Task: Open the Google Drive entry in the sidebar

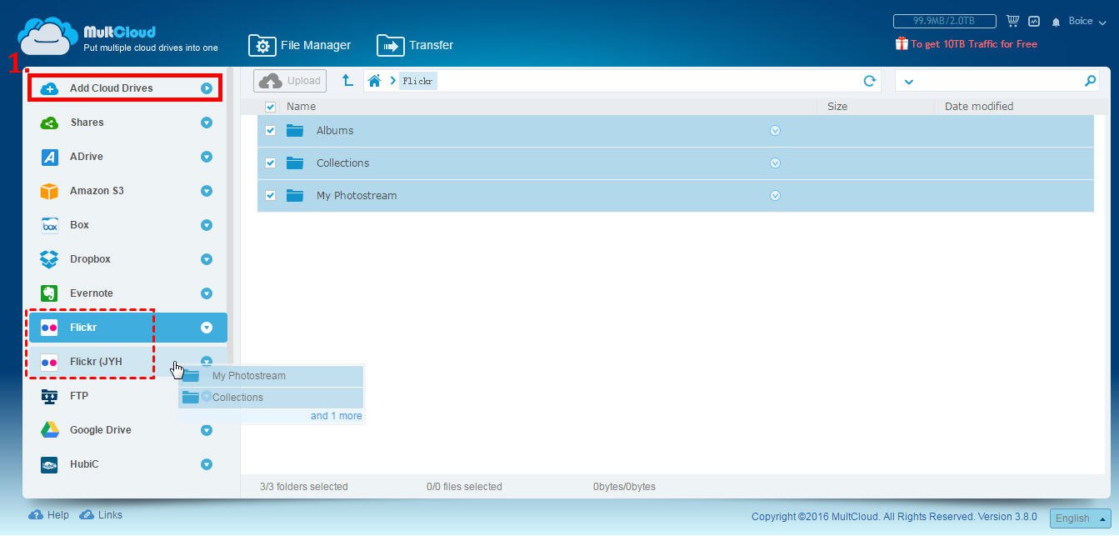Action: pyautogui.click(x=100, y=430)
